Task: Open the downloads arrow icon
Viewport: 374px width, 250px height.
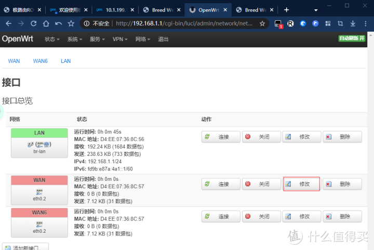Action: pyautogui.click(x=353, y=23)
